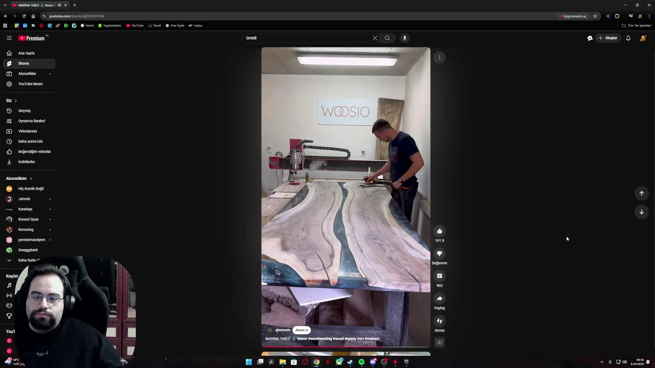Expand Daha fazla göster subscriptions
655x368 pixels.
click(x=29, y=260)
